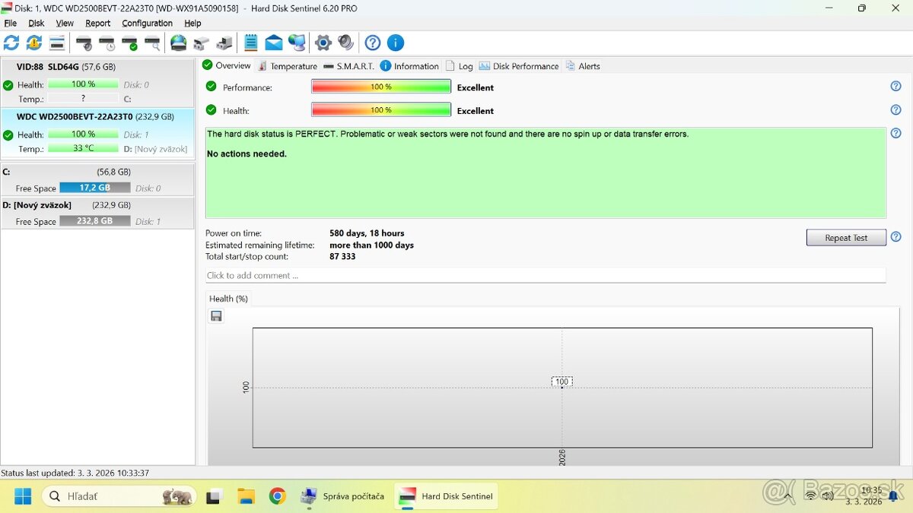This screenshot has width=913, height=513.
Task: Open About via the blue info icon
Action: click(x=395, y=43)
